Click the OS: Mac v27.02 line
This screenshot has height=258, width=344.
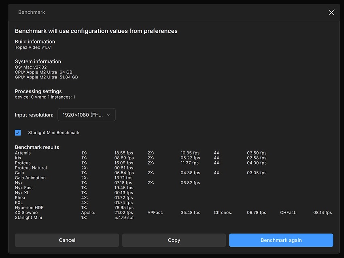(x=31, y=67)
